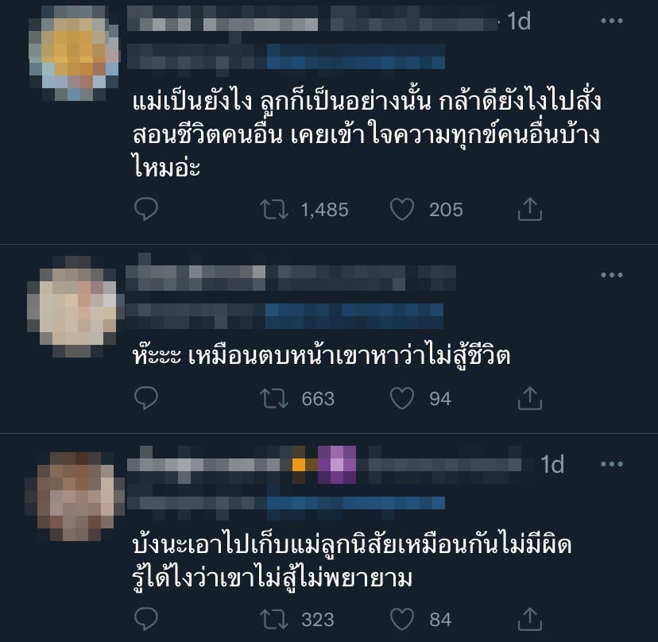The height and width of the screenshot is (642, 658).
Task: Open the first tweet author's avatar
Action: point(74,53)
